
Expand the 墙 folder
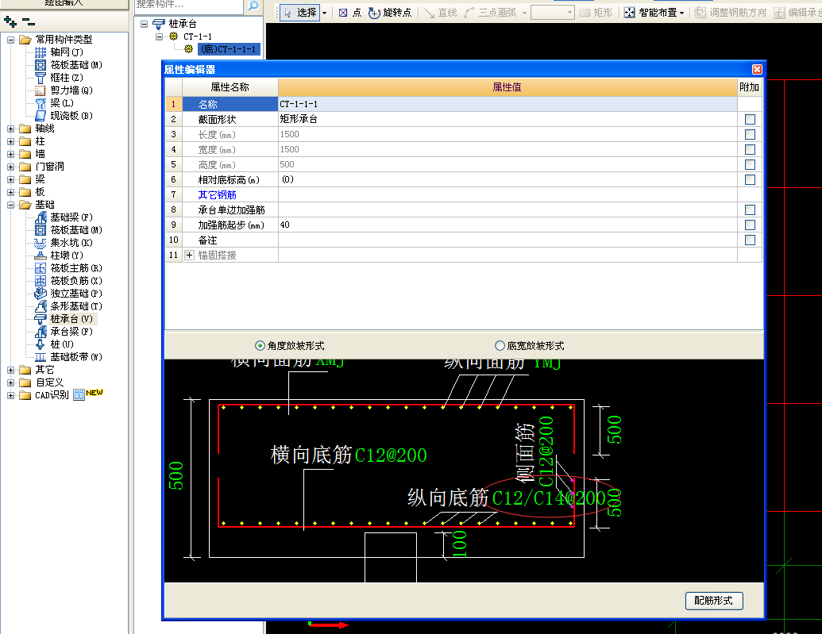(x=10, y=154)
